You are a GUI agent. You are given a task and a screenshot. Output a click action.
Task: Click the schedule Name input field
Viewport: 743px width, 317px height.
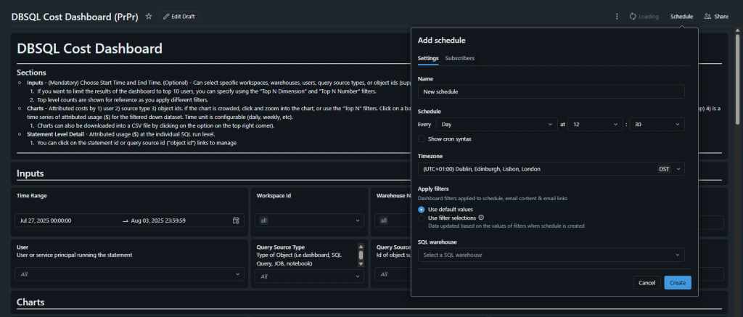551,91
